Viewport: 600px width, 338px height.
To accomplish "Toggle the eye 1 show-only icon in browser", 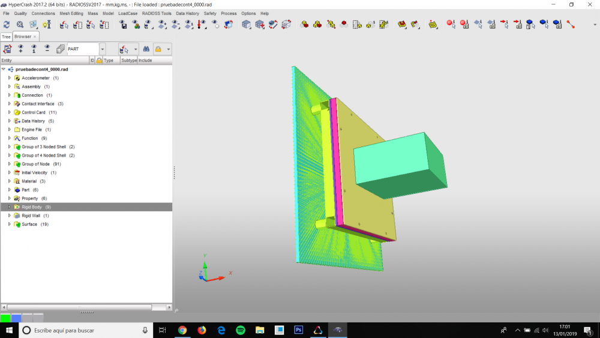I will [x=34, y=49].
